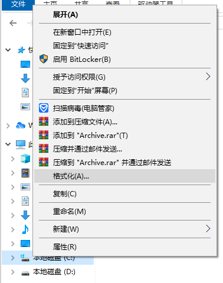Image resolution: width=223 pixels, height=283 pixels.
Task: Expand the 授予访问权限(G) submenu arrow
Action: pos(208,77)
